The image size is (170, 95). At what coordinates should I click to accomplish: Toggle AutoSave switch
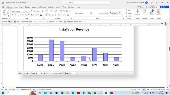10,21
